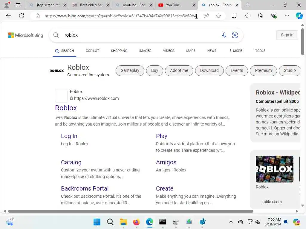Click the Gameplay chip
The image size is (306, 229).
click(130, 70)
